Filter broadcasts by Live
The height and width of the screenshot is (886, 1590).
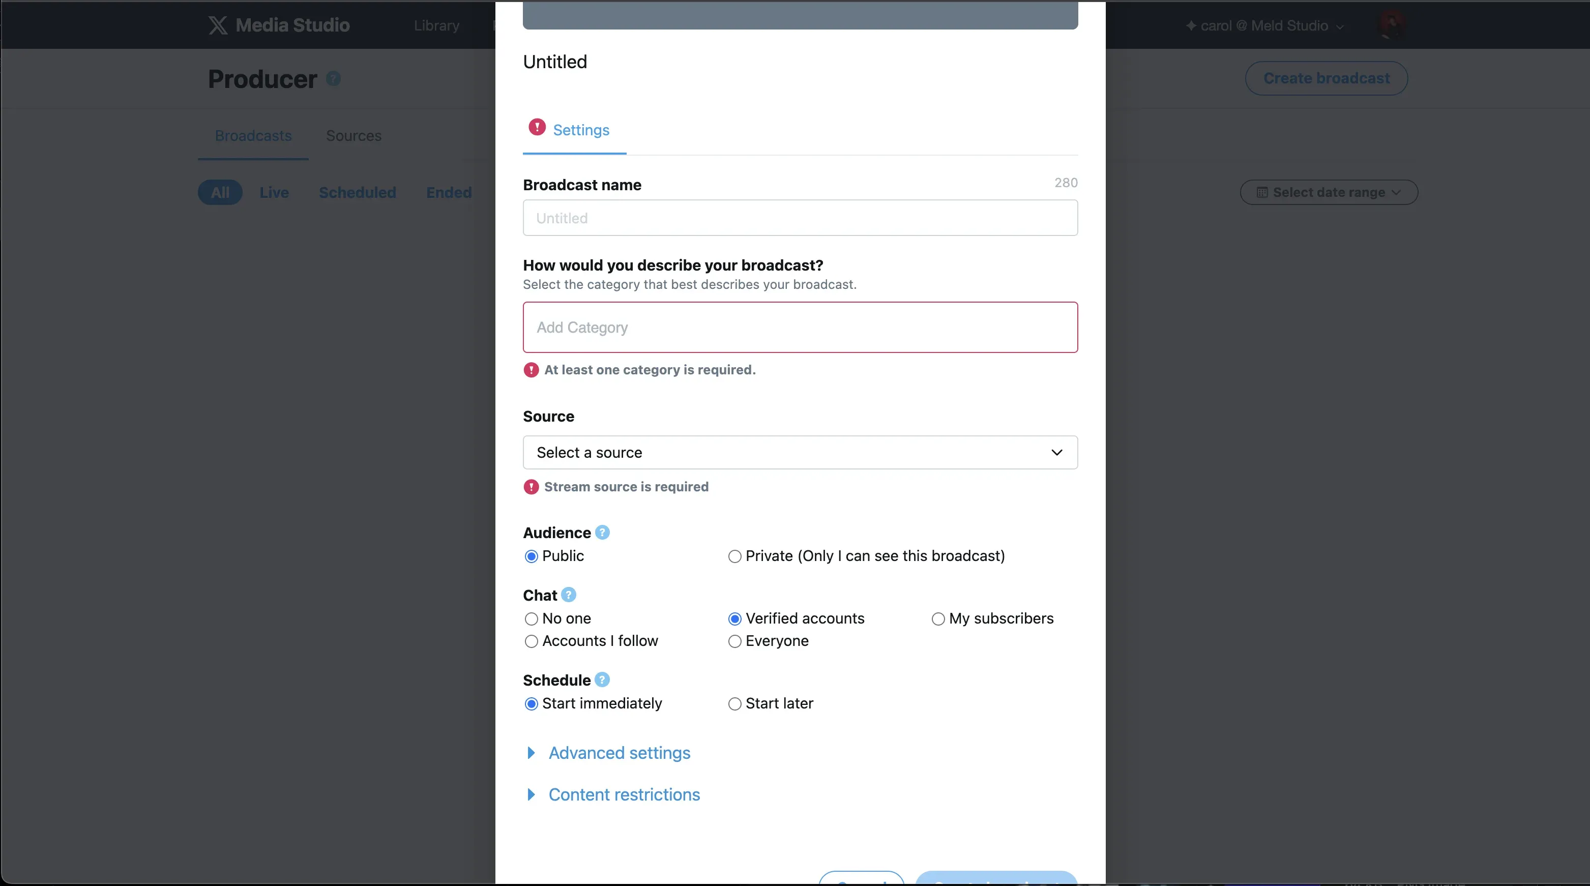(274, 192)
